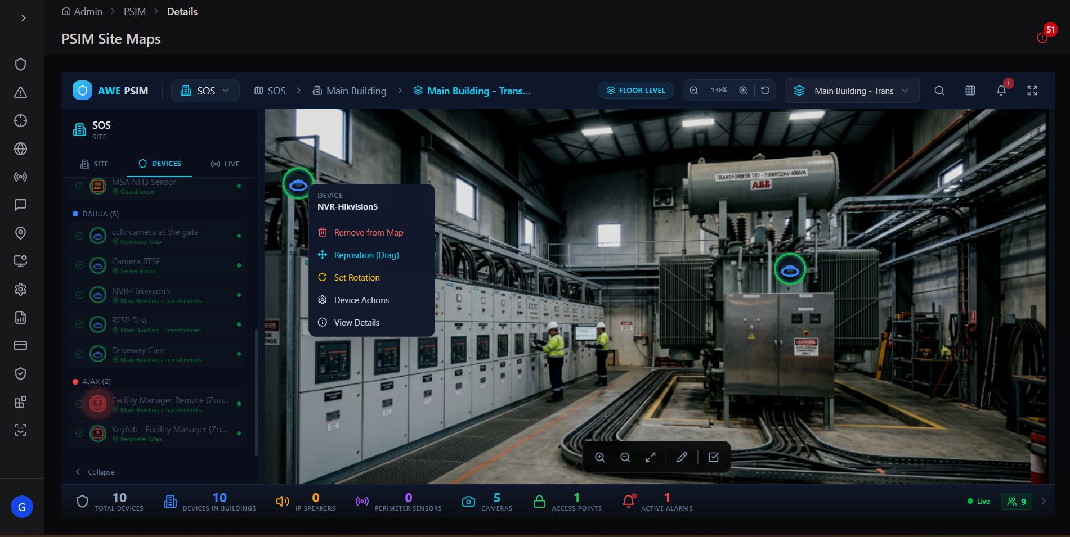The width and height of the screenshot is (1070, 537).
Task: Toggle checkbox for Camera RTSP
Action: 79,265
